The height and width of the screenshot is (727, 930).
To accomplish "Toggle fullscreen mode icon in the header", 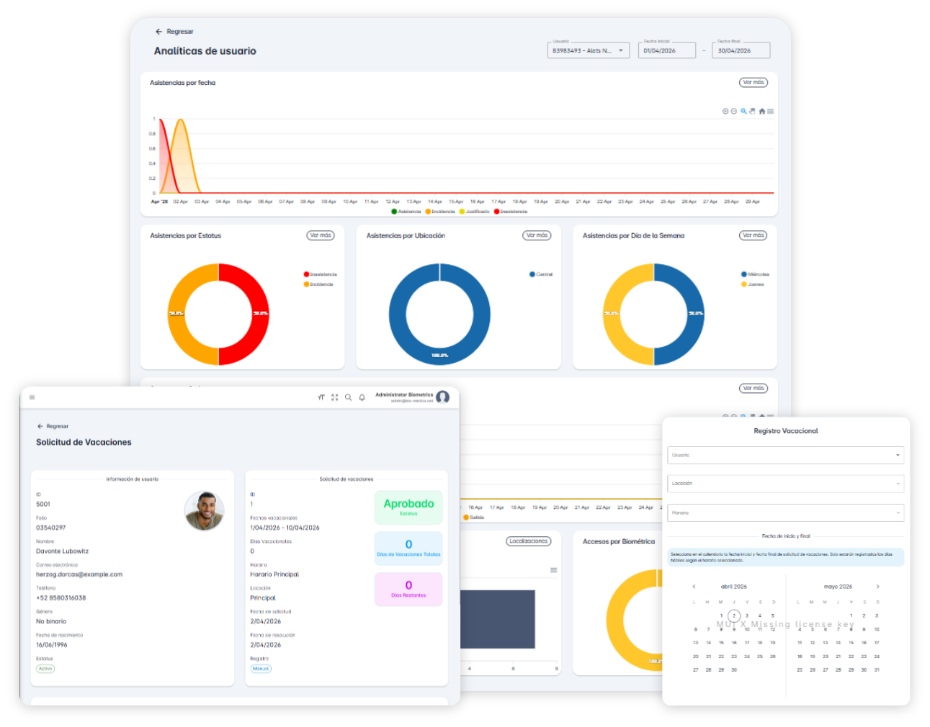I will pos(335,397).
